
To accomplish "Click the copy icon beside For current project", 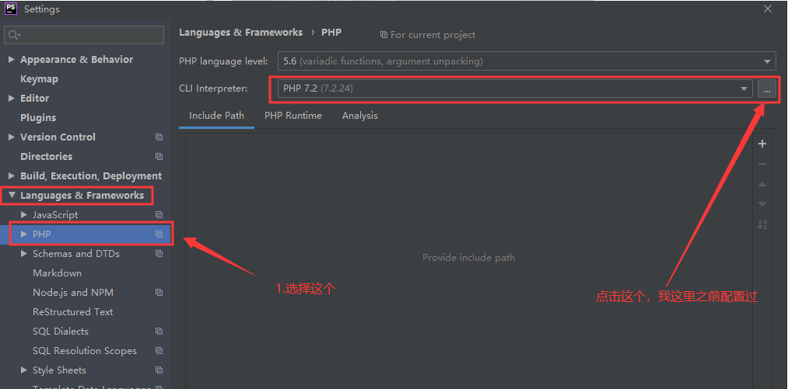I will click(x=384, y=35).
